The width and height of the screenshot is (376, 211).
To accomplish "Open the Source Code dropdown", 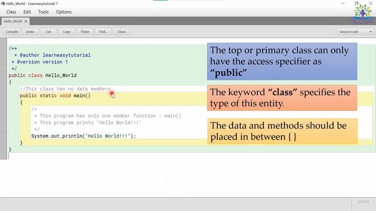I will [x=355, y=32].
